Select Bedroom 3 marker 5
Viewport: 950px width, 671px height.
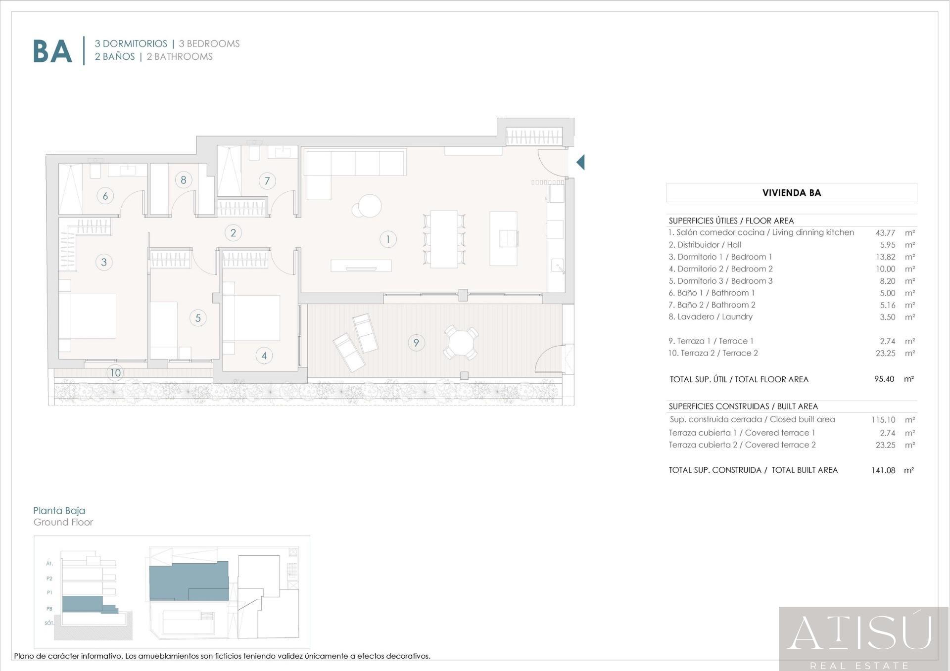pos(198,318)
